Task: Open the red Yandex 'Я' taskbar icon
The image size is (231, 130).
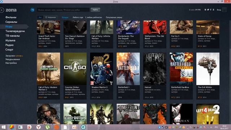Action: (29, 127)
